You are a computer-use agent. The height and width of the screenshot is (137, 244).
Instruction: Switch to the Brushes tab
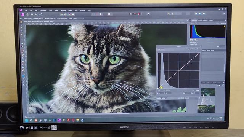coord(210,20)
